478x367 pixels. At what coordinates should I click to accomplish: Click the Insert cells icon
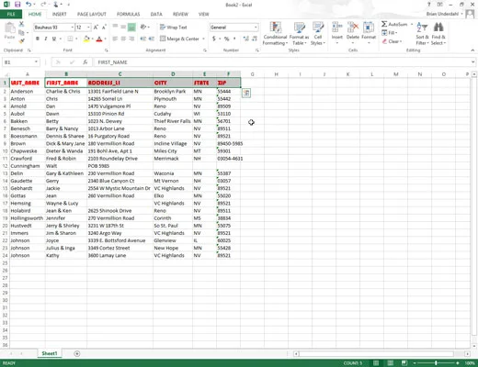pyautogui.click(x=337, y=28)
